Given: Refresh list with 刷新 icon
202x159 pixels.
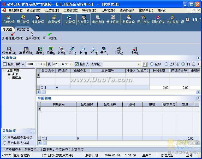Looking at the screenshot, I should pos(40,51).
